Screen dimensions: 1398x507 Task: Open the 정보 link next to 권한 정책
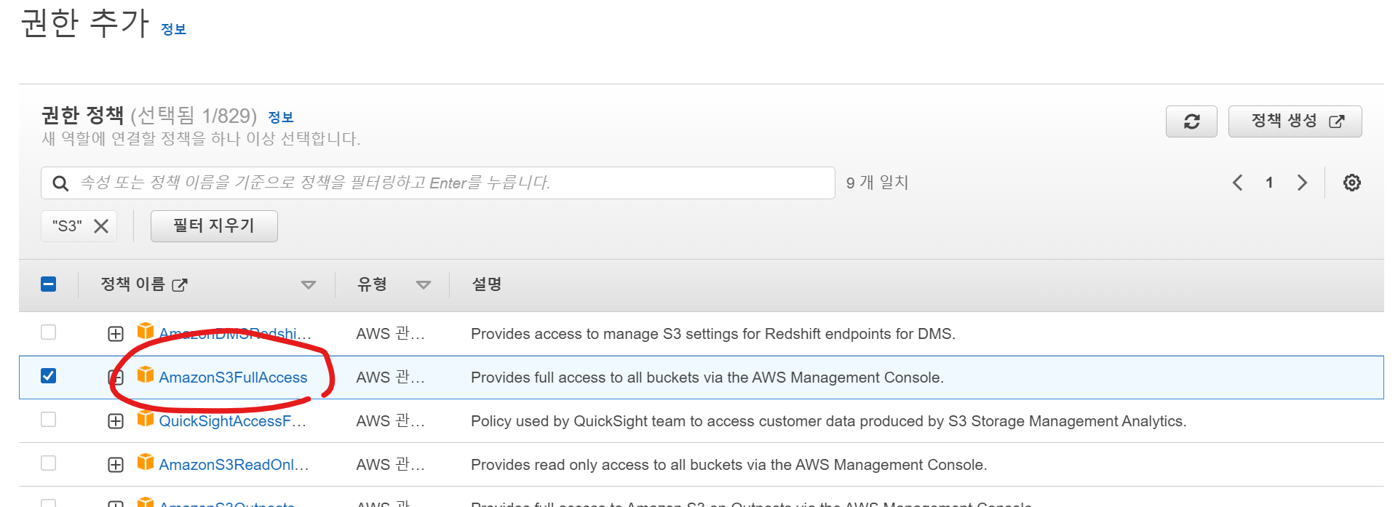coord(280,117)
